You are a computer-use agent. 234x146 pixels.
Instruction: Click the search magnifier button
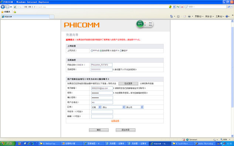point(229,7)
